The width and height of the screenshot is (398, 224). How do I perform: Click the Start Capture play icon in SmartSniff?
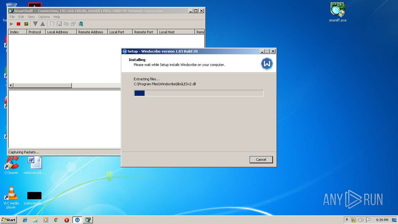pyautogui.click(x=12, y=24)
